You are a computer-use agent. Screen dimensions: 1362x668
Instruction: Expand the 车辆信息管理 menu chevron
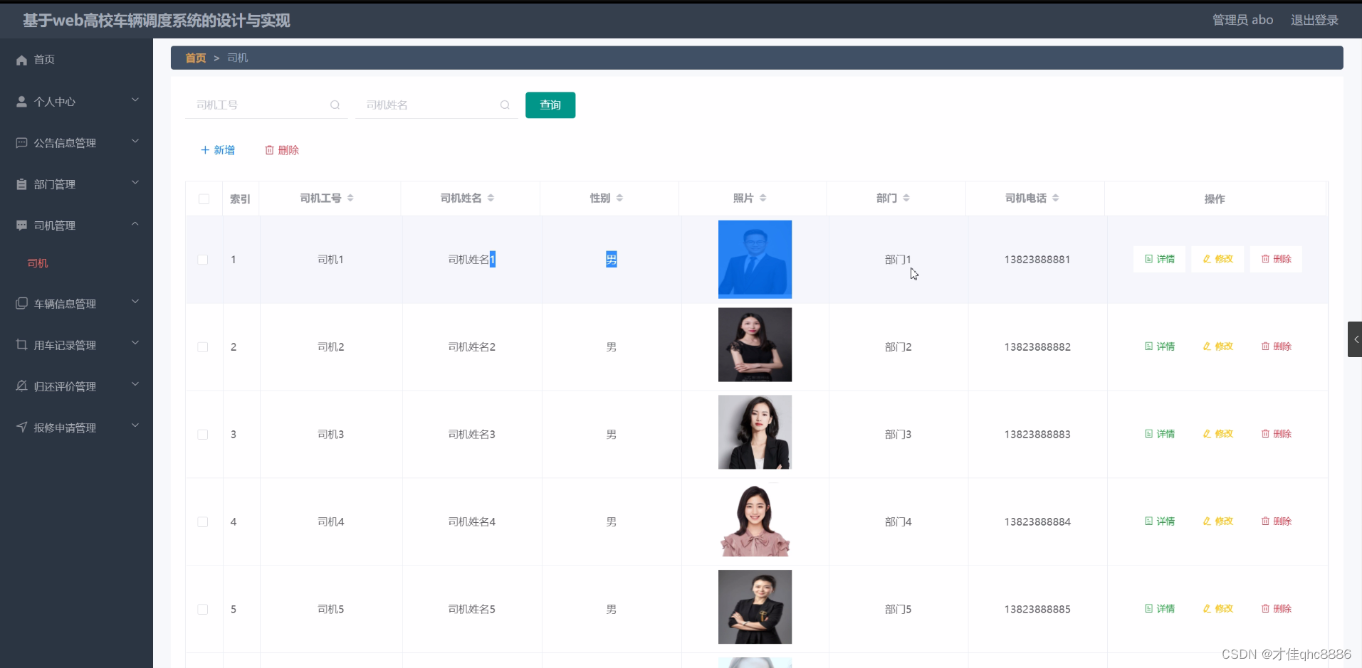135,302
